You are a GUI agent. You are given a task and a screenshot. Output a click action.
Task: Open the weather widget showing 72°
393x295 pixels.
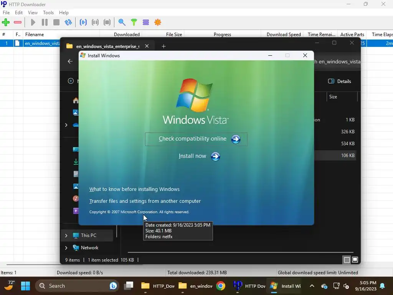click(9, 285)
